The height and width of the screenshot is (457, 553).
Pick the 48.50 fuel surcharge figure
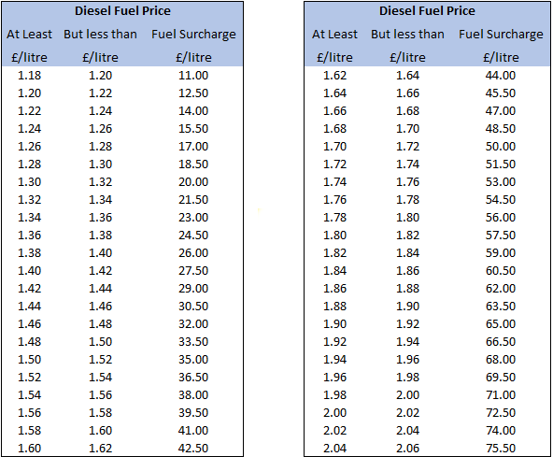click(x=501, y=128)
